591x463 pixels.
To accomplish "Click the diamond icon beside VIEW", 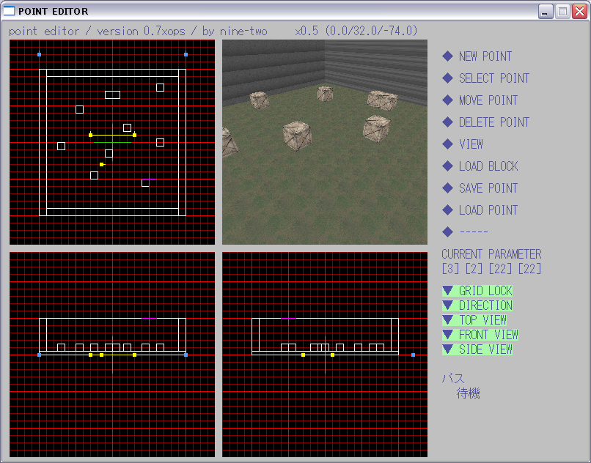I will tap(447, 144).
